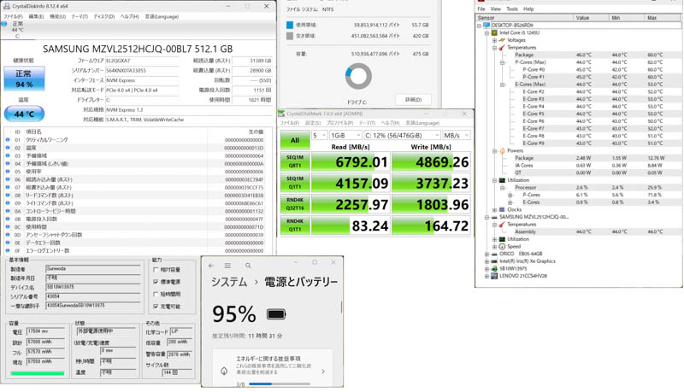
Task: Click the CrystalDiskInfo title bar app icon
Action: pos(7,6)
